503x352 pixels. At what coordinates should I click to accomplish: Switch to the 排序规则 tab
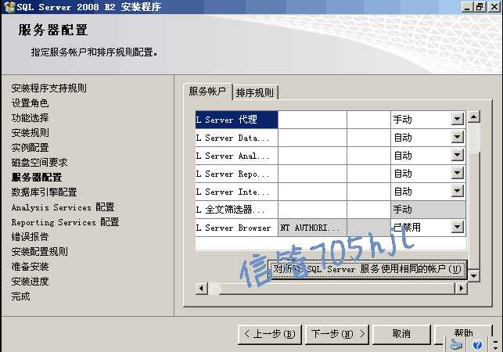[255, 93]
